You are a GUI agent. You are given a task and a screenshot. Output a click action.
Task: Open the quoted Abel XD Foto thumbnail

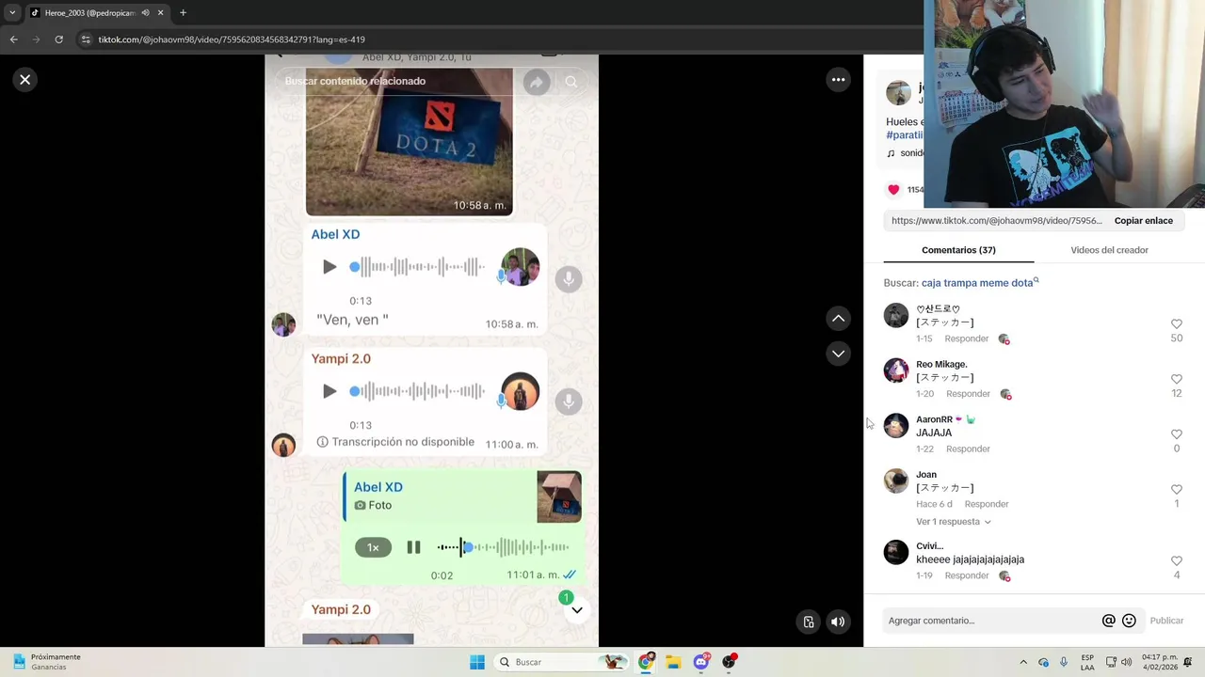(559, 496)
